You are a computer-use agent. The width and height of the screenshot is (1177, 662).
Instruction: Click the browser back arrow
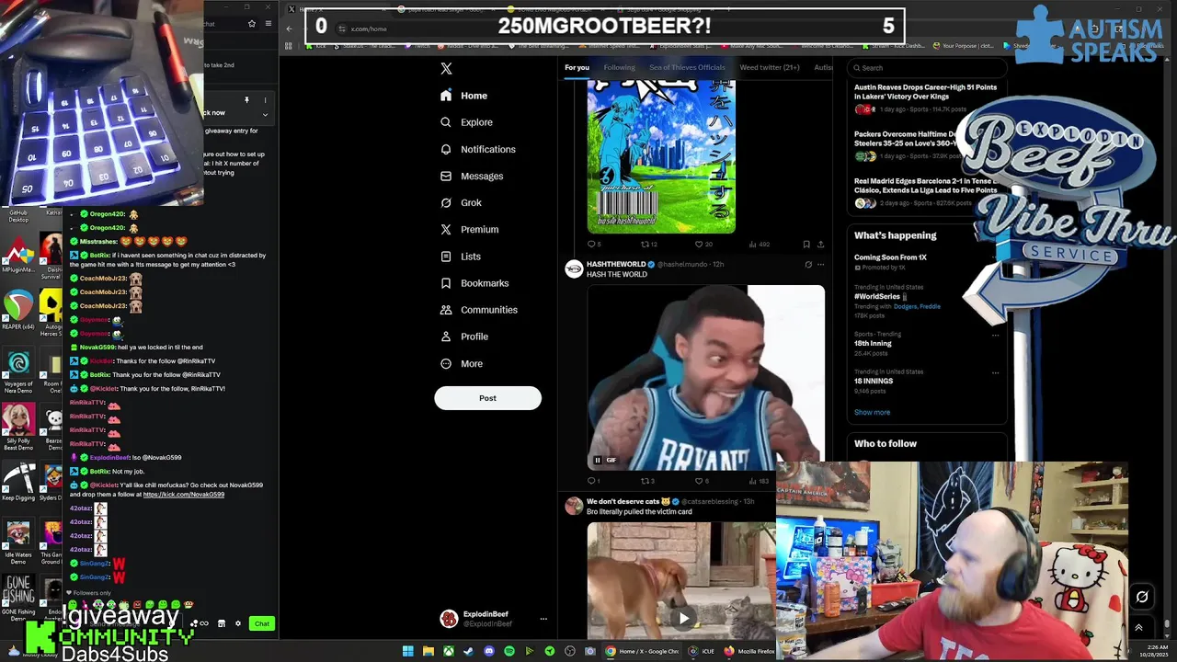coord(290,29)
